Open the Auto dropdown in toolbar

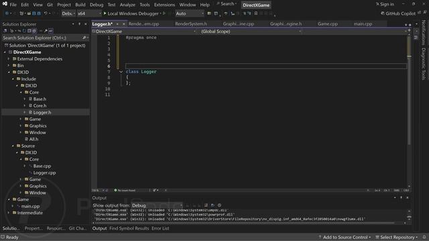tap(189, 13)
